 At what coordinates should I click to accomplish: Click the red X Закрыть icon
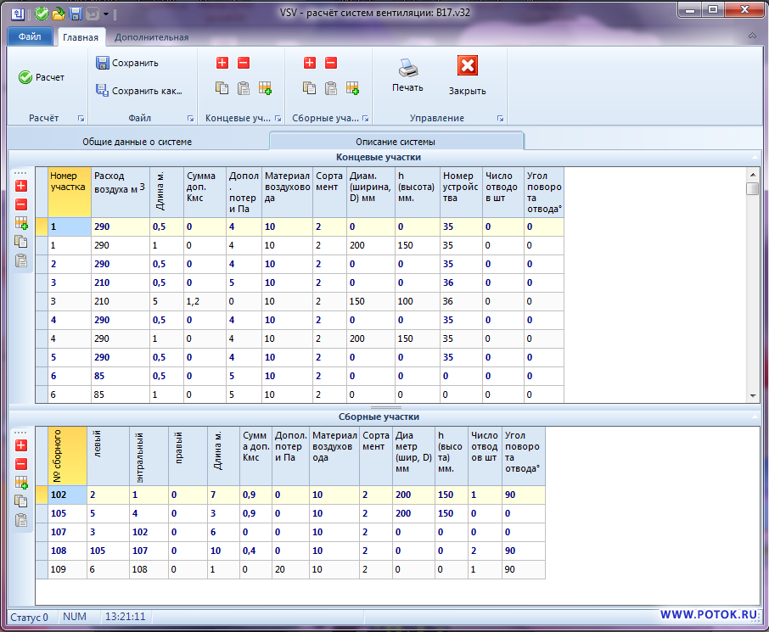click(467, 66)
